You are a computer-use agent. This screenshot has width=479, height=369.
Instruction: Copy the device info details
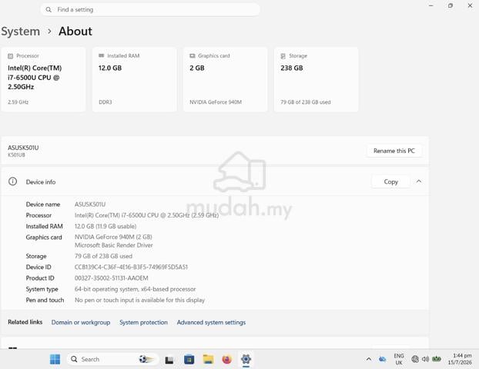[390, 181]
